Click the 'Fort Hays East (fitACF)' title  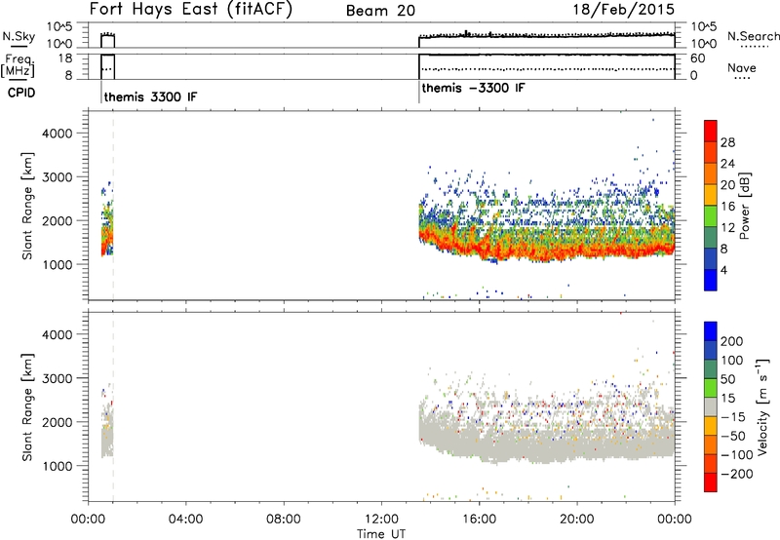point(190,10)
